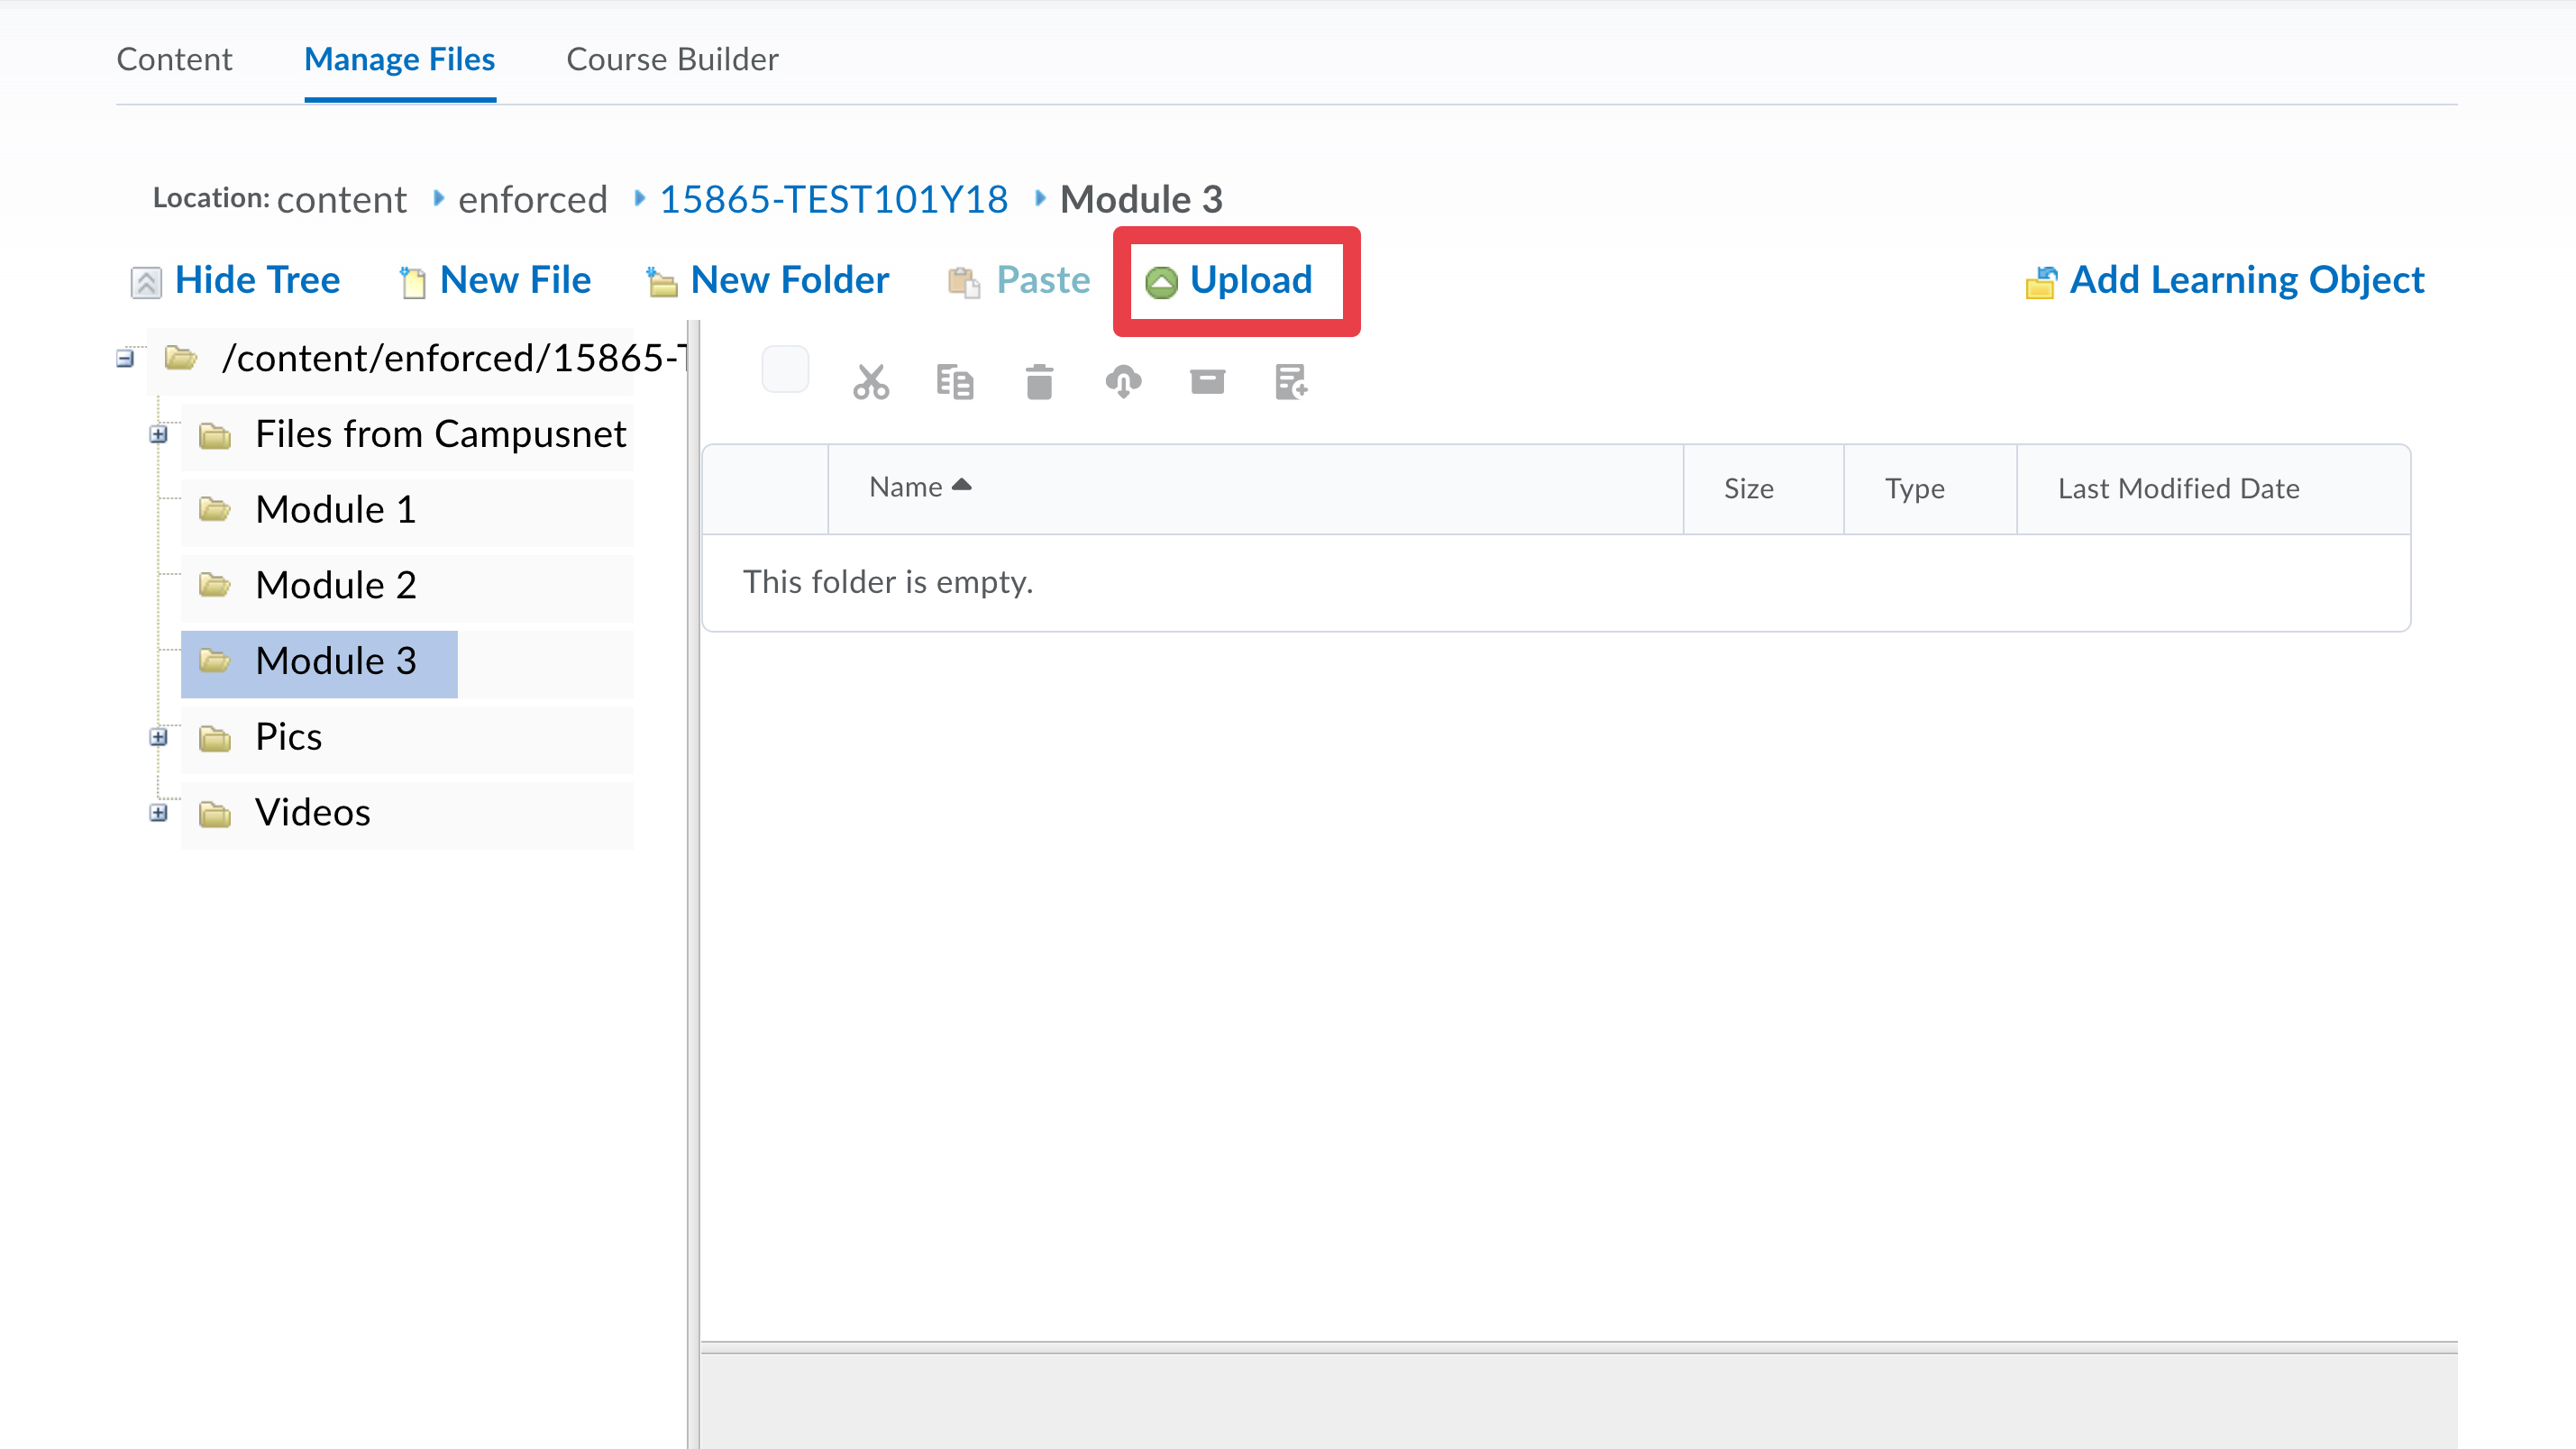Select Module 2 in folder tree
Screen dimensions: 2576x1449
(335, 586)
